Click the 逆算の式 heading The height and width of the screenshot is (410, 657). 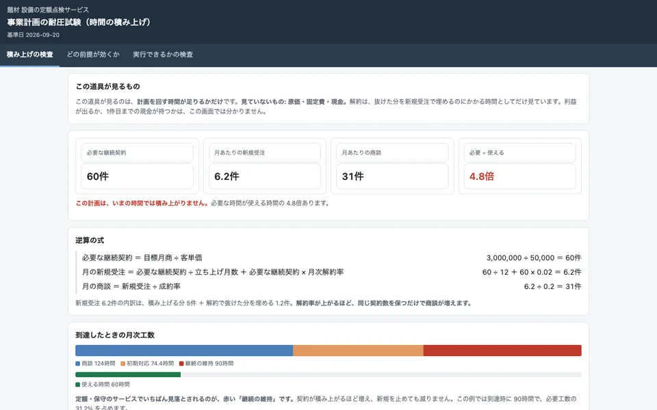pos(90,241)
